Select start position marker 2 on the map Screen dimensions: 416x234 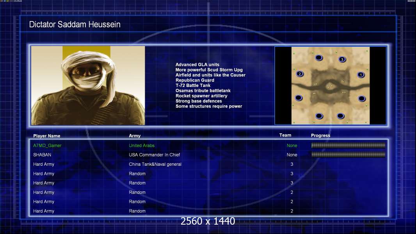tap(300, 74)
